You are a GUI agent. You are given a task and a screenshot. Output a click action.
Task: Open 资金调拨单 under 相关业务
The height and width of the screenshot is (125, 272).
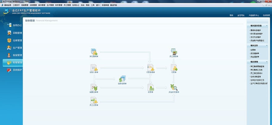point(255,57)
